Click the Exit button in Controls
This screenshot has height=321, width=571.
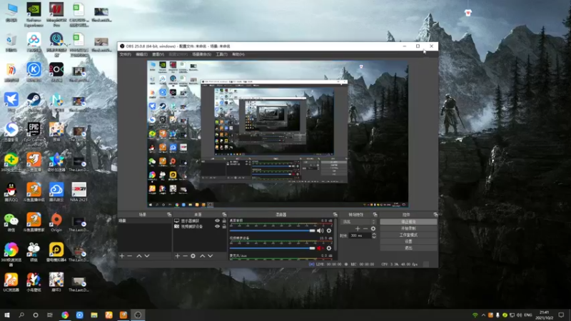(408, 248)
